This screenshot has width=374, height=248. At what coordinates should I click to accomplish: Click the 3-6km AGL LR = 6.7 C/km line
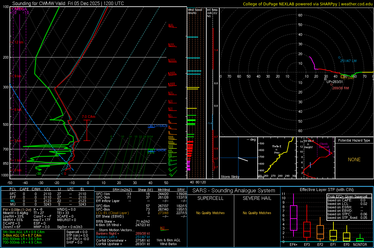pyautogui.click(x=22, y=235)
